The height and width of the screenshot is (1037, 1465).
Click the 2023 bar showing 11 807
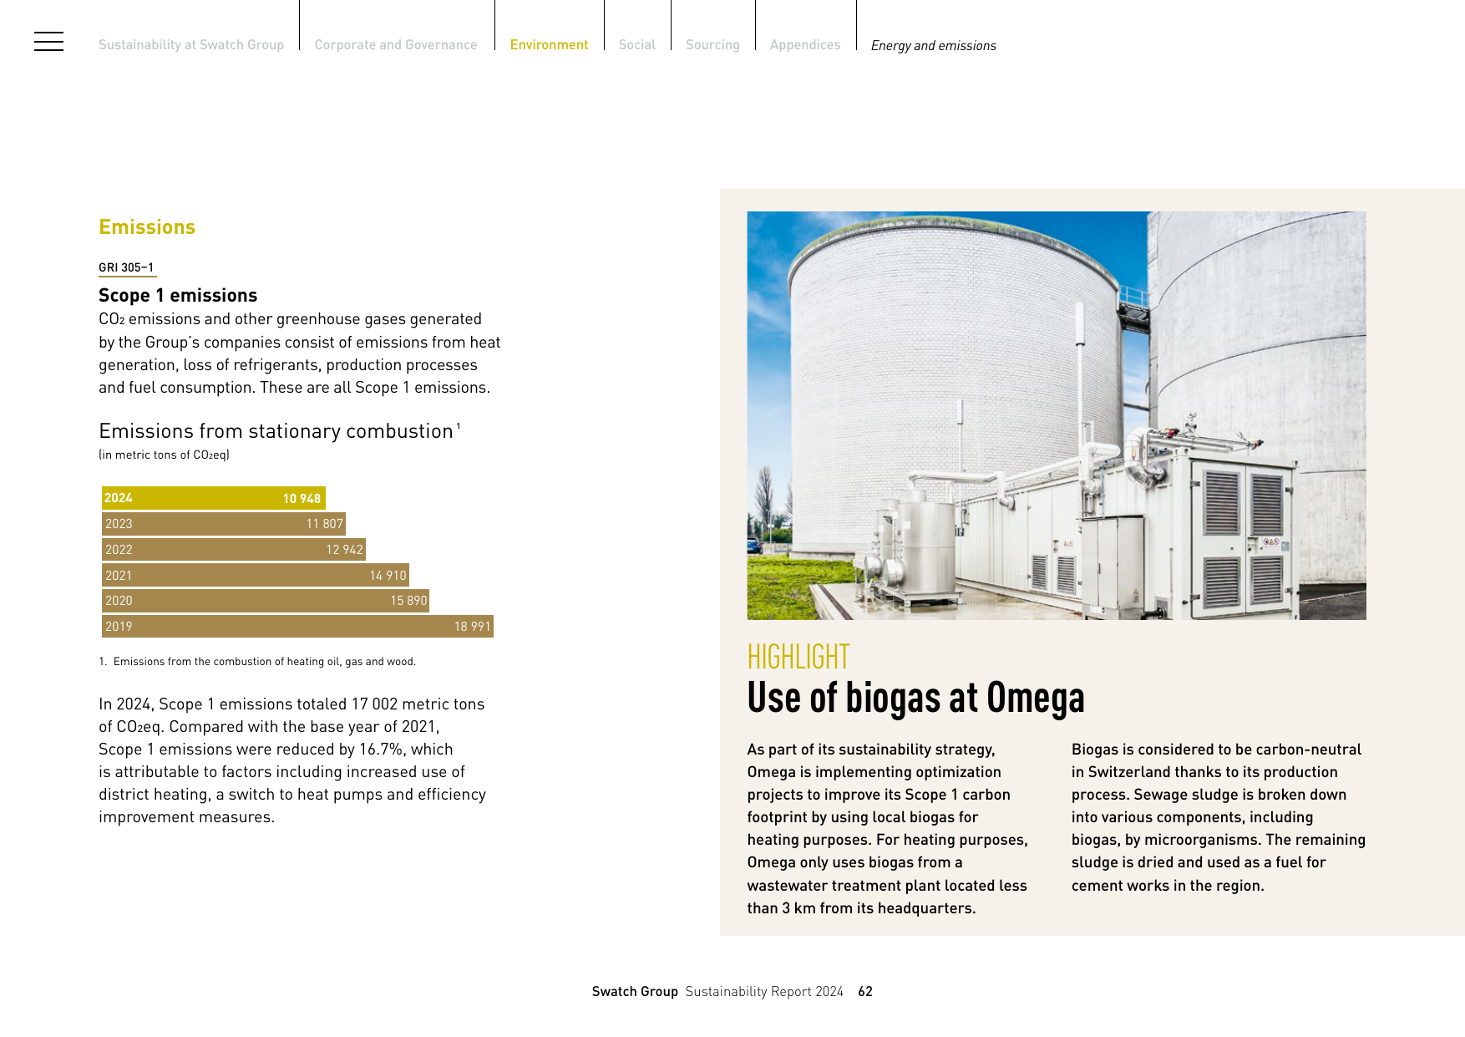(x=224, y=524)
